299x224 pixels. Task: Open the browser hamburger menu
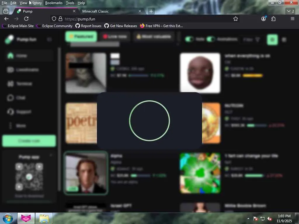(292, 19)
